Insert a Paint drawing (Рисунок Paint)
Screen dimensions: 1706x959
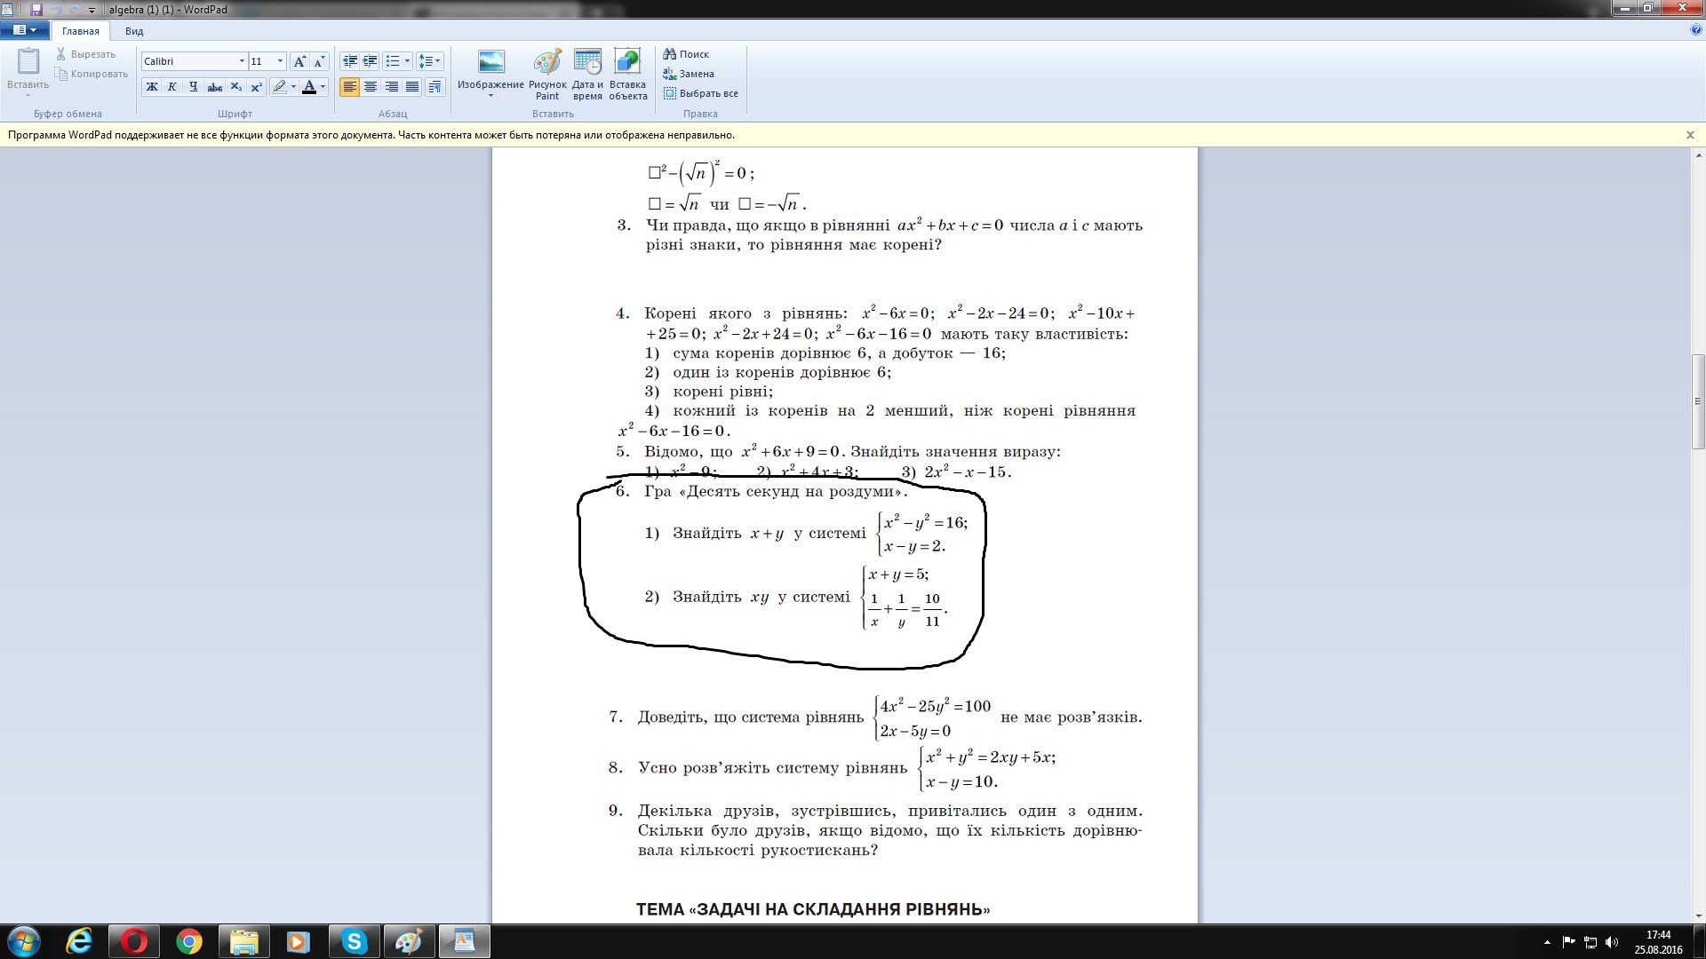pos(546,74)
